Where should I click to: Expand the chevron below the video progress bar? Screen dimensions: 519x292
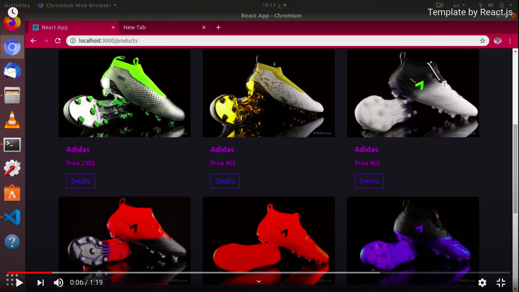259,281
